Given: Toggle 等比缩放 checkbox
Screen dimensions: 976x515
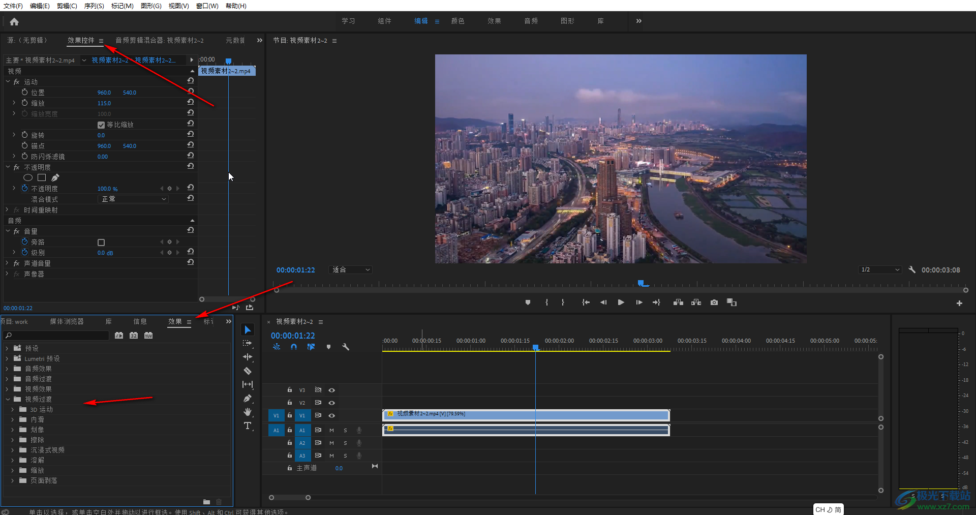Looking at the screenshot, I should point(101,125).
